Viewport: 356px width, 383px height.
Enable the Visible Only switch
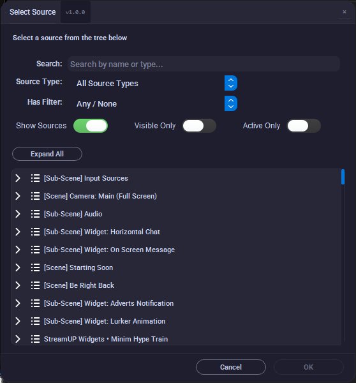pos(199,126)
